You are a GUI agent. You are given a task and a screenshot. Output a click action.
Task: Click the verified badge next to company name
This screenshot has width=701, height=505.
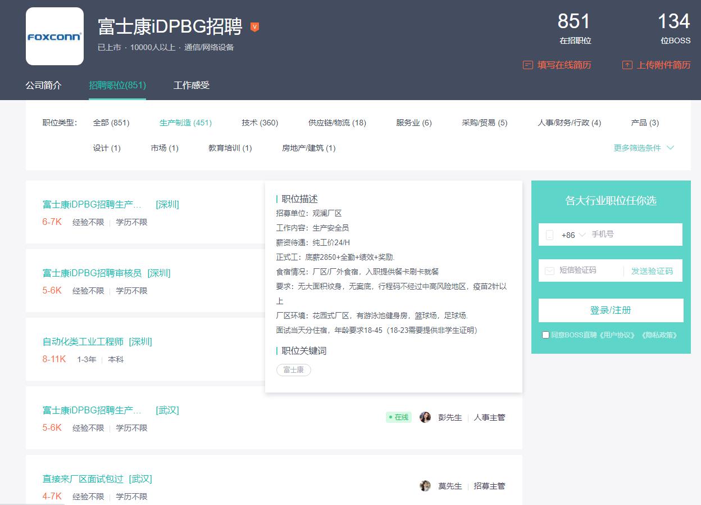(254, 27)
